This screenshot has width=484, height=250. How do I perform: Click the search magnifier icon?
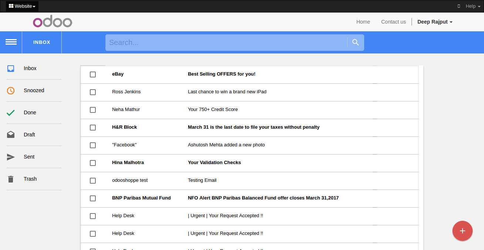coord(356,42)
